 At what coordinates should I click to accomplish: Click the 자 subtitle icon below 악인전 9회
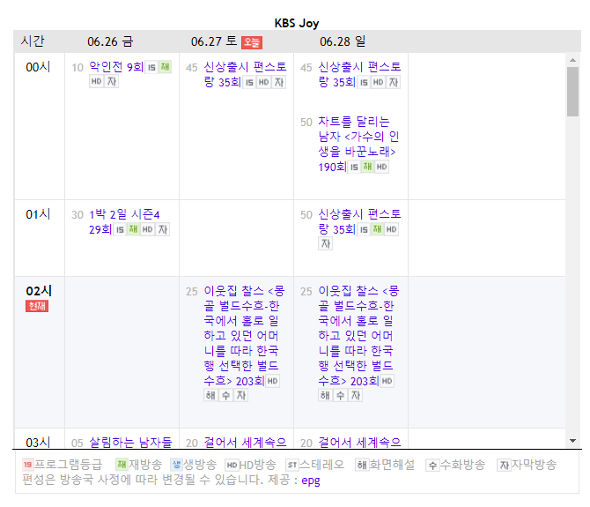point(112,81)
